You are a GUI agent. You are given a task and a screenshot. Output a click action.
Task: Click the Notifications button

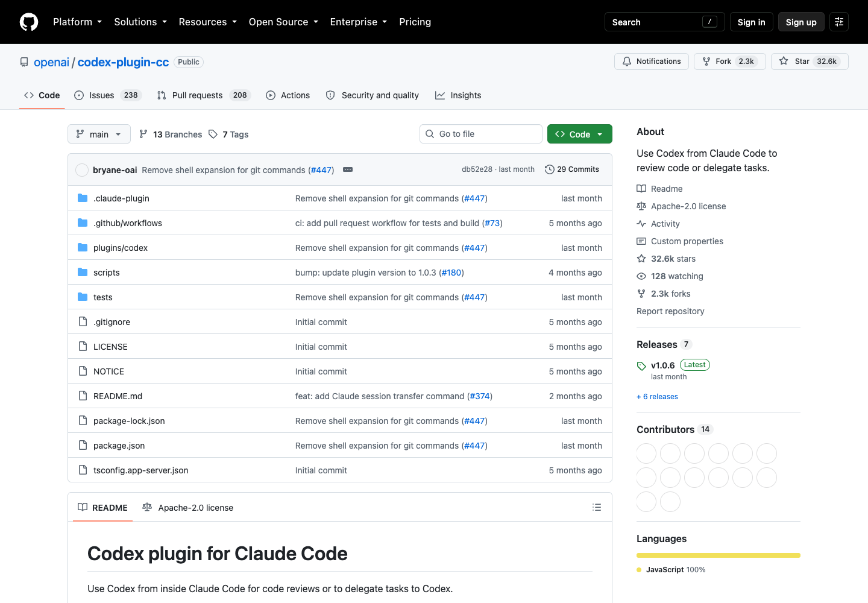pos(652,62)
